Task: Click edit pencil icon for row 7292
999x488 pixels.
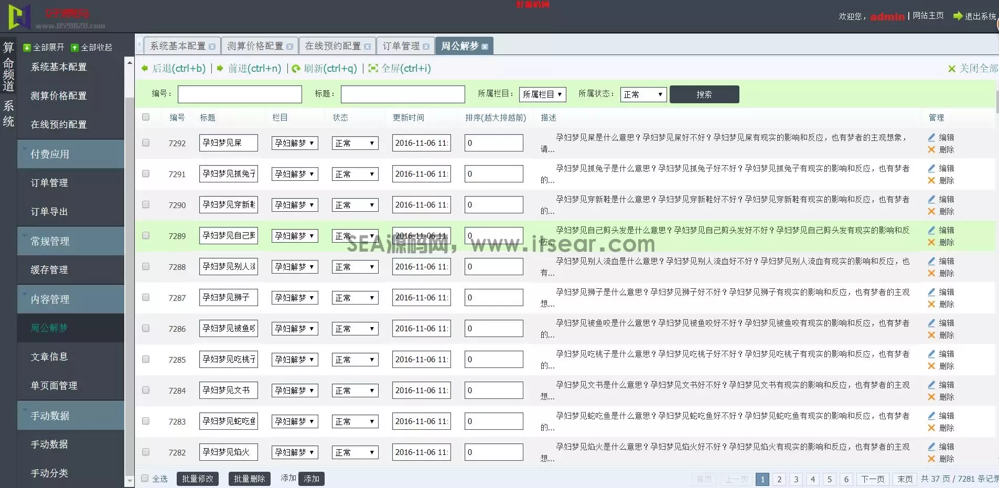Action: (x=931, y=137)
